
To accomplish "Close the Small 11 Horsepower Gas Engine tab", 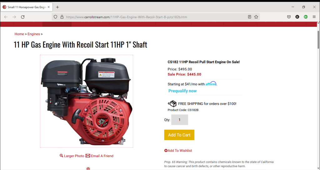I will point(48,7).
